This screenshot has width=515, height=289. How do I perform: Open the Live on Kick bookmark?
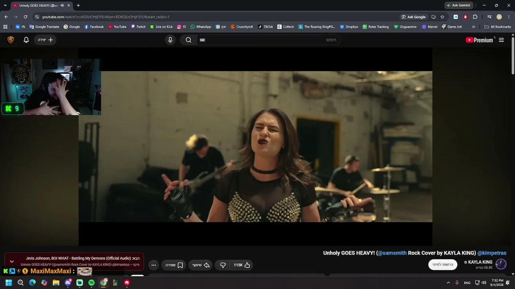pos(161,27)
